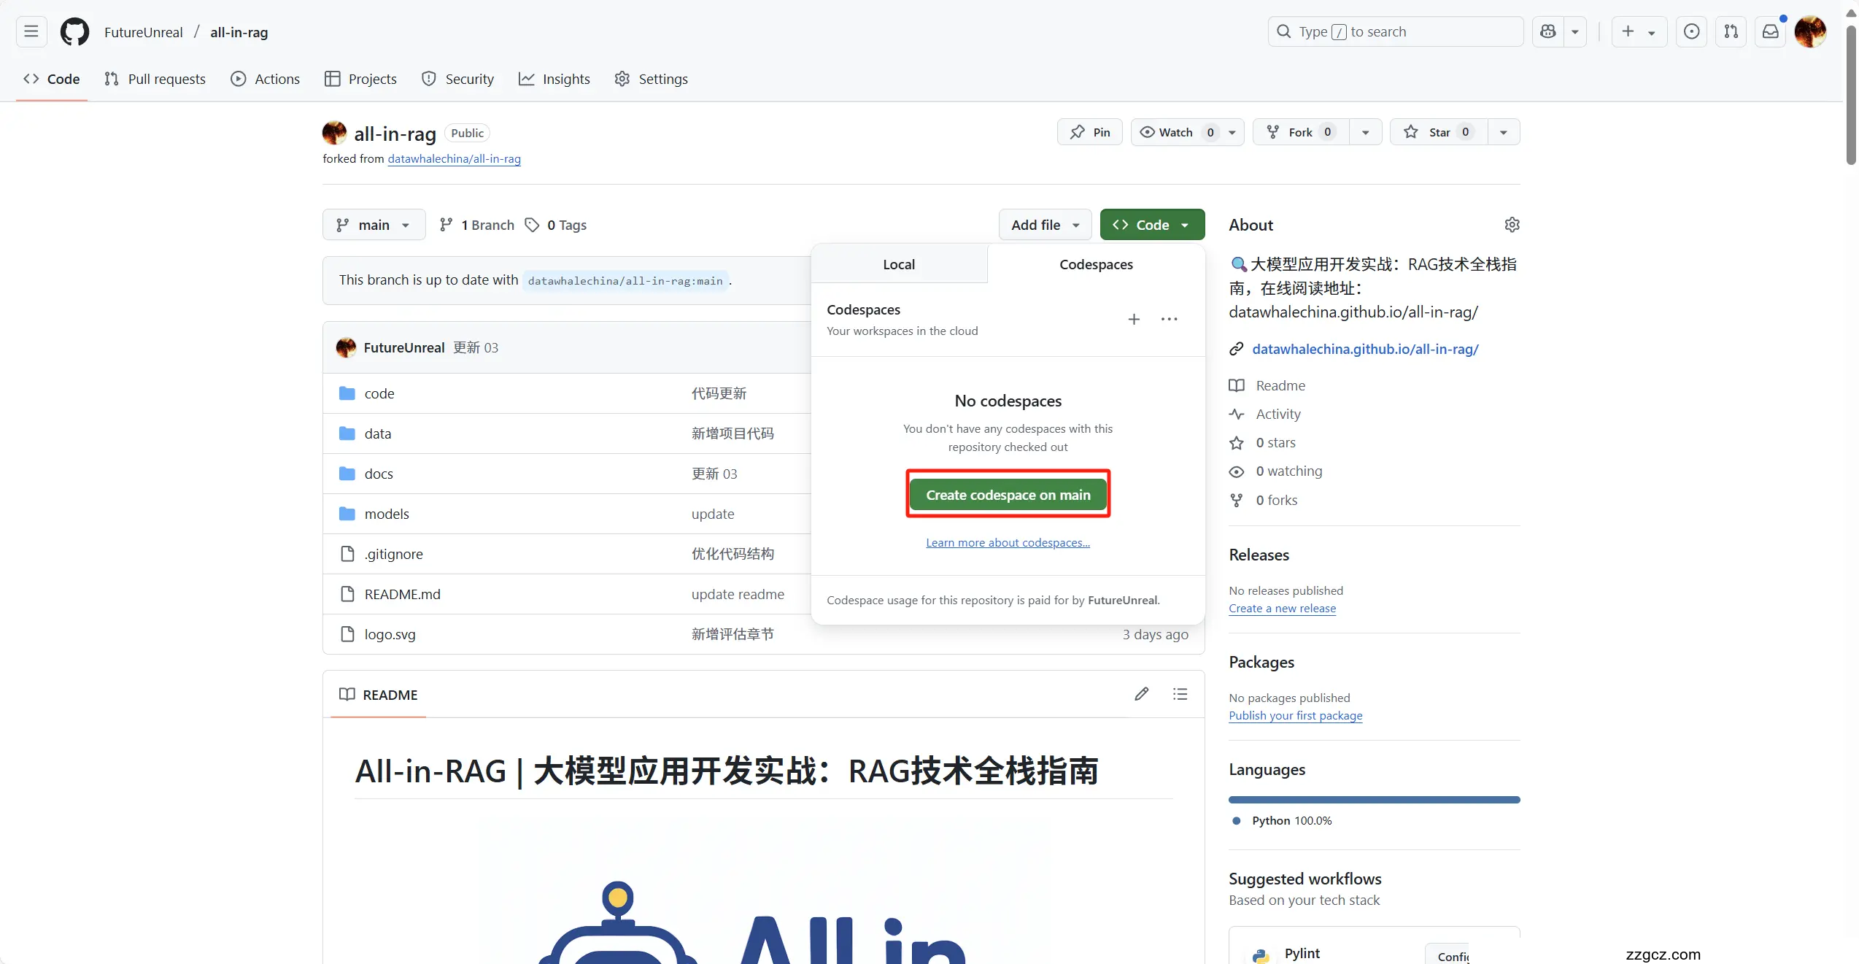Click the About section gear icon

tap(1512, 225)
